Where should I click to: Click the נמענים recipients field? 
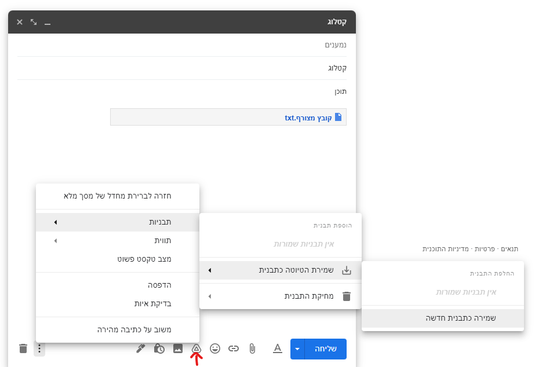182,45
